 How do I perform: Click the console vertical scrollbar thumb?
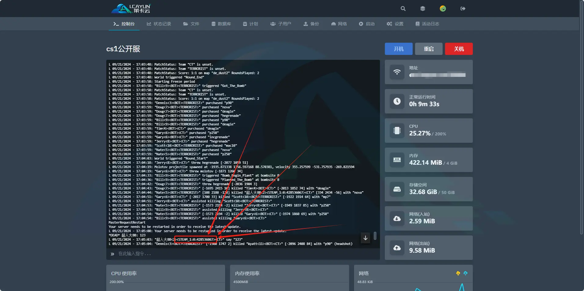[x=375, y=235]
